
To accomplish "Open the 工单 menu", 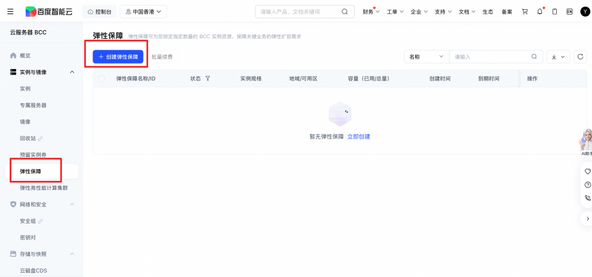I will pyautogui.click(x=395, y=12).
